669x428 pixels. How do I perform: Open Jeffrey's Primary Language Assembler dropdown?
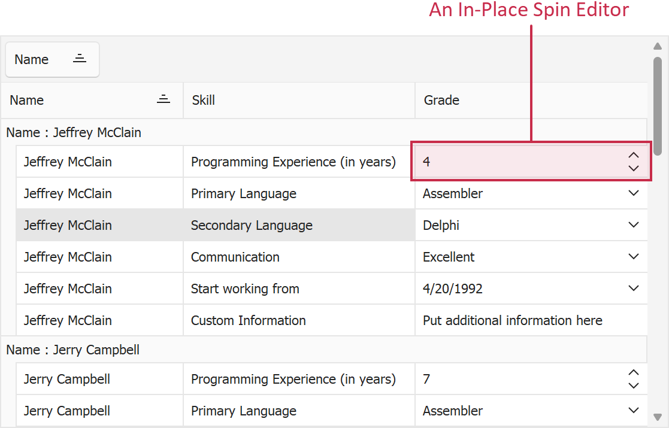[x=634, y=193]
